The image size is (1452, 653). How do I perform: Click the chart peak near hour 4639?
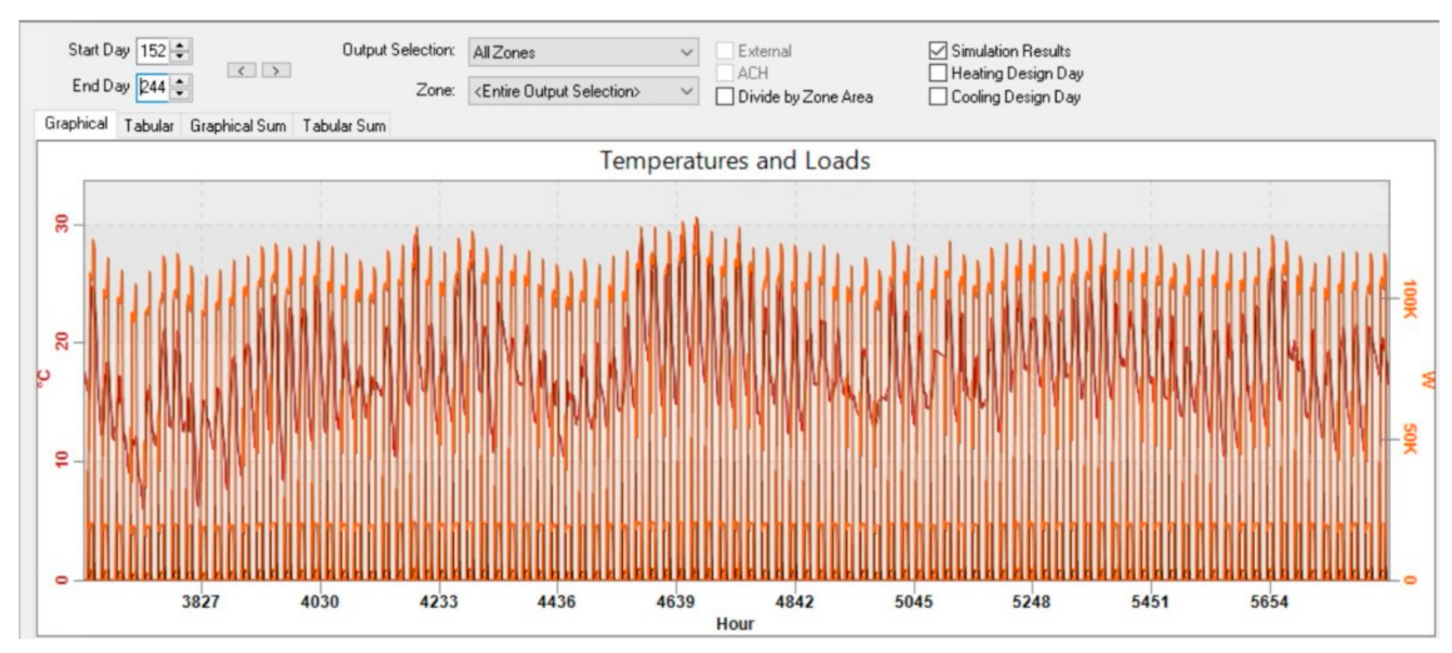pyautogui.click(x=697, y=220)
